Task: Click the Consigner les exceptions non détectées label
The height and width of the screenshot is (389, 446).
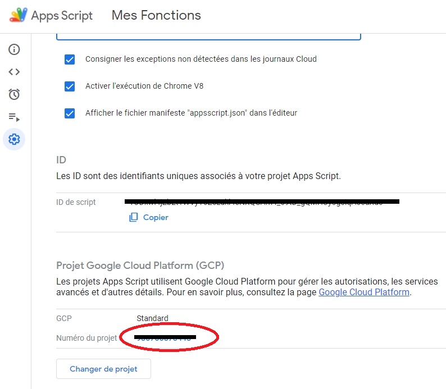Action: pyautogui.click(x=201, y=59)
